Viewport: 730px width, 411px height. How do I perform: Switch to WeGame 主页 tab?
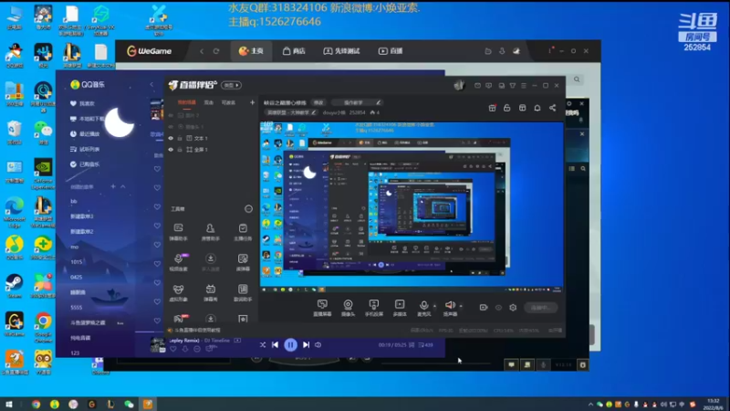[251, 51]
